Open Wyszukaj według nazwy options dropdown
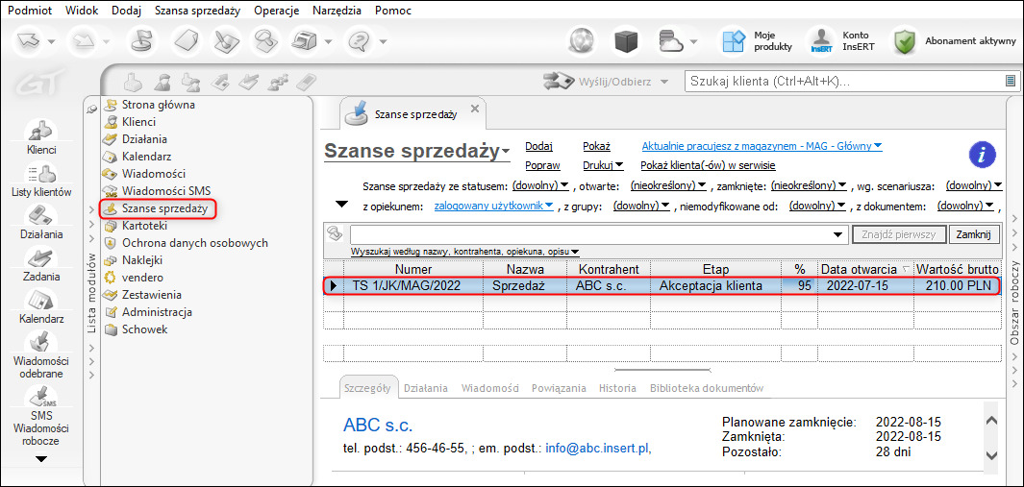The image size is (1024, 487). coord(465,252)
